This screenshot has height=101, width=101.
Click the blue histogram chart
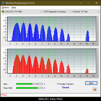tap(52, 29)
